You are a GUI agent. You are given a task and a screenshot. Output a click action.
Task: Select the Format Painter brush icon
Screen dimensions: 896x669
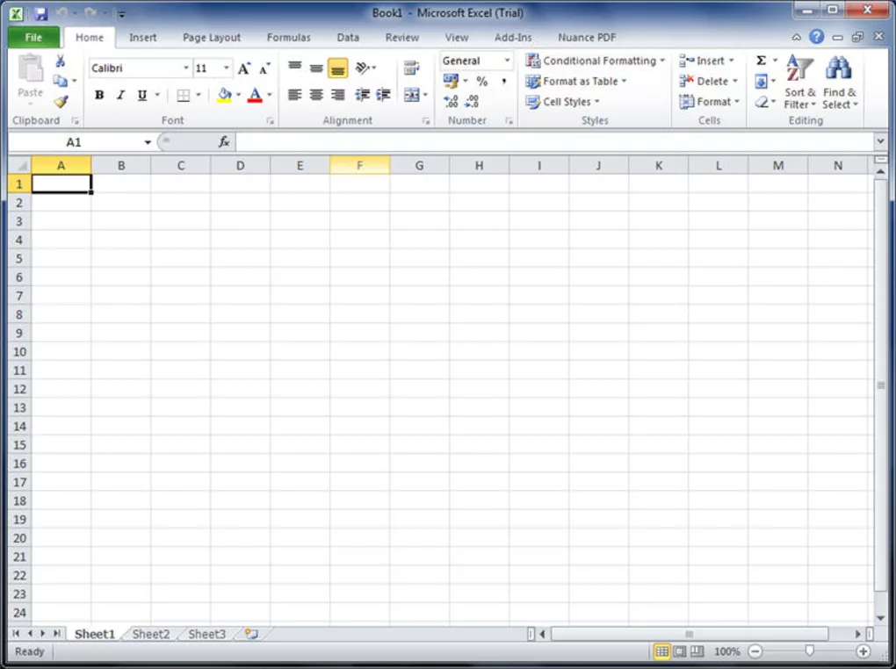[61, 102]
